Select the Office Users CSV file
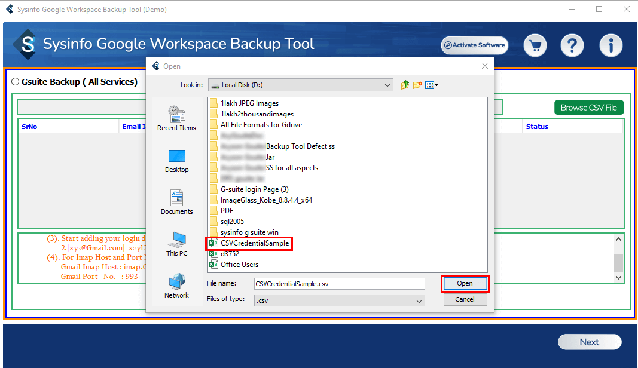 click(x=234, y=265)
